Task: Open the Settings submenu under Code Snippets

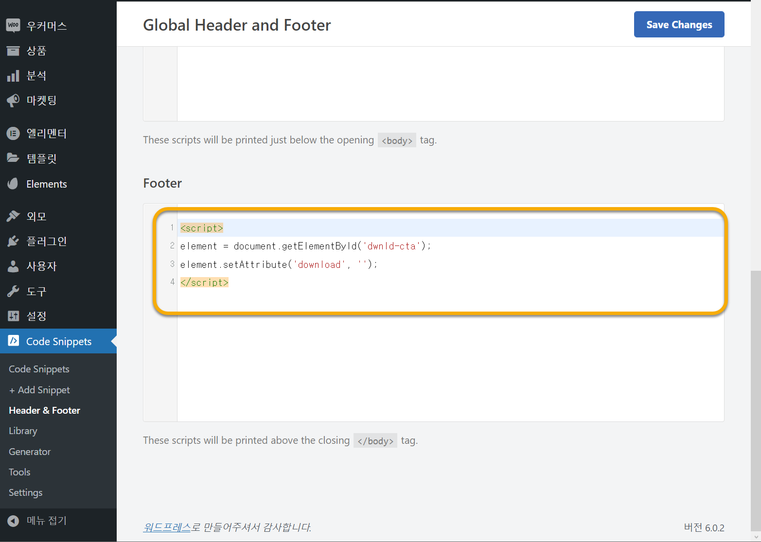Action: pyautogui.click(x=26, y=492)
